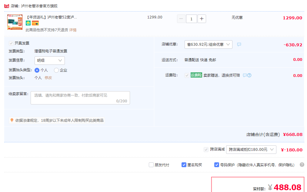Click the 无优惠 text
The height and width of the screenshot is (192, 307).
(237, 18)
